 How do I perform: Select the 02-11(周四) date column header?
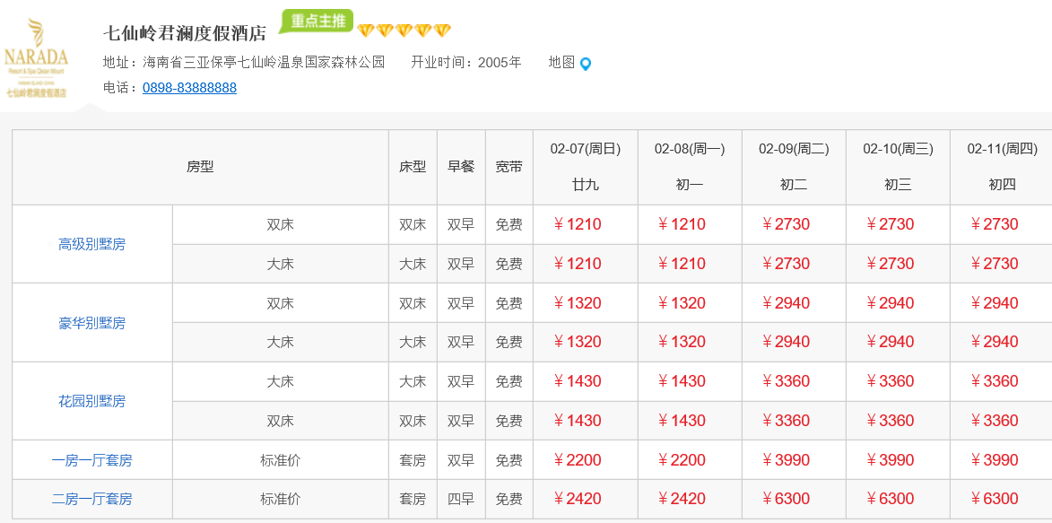pos(1002,149)
